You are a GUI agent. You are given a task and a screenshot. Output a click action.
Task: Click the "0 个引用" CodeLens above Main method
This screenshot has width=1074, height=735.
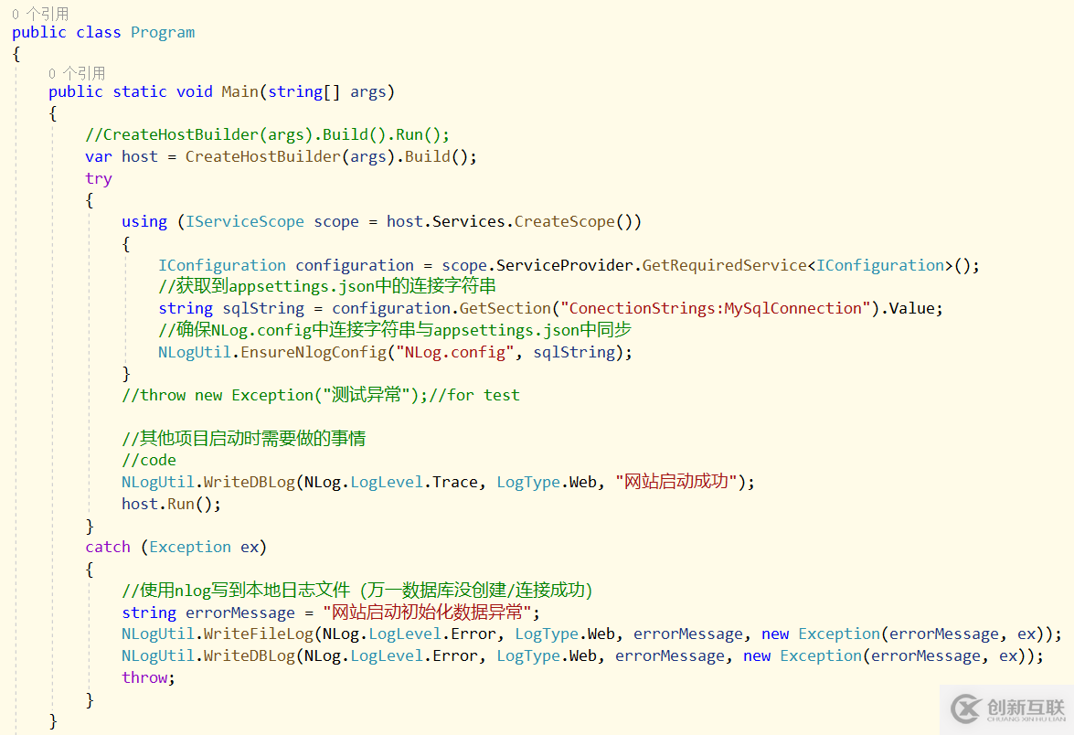[76, 72]
